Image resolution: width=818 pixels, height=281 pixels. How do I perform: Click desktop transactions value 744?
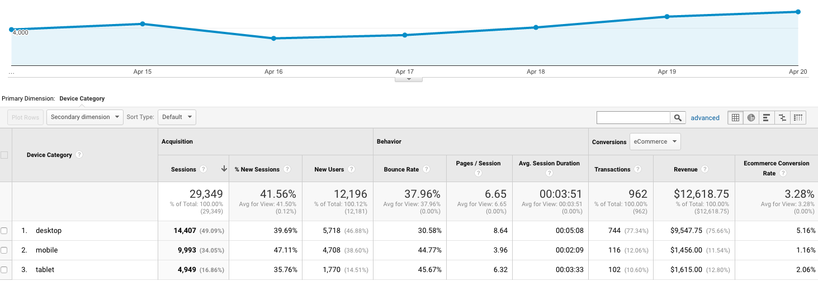[x=614, y=231]
